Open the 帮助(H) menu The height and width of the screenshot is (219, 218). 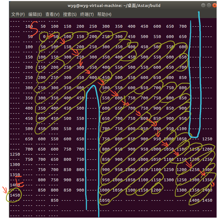(x=104, y=14)
